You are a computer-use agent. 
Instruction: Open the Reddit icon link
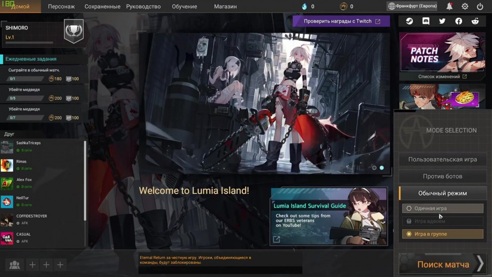(475, 21)
